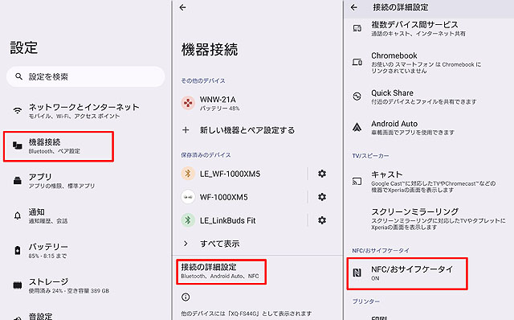Focus the 設定を検索 search field
The image size is (514, 320).
(86, 76)
